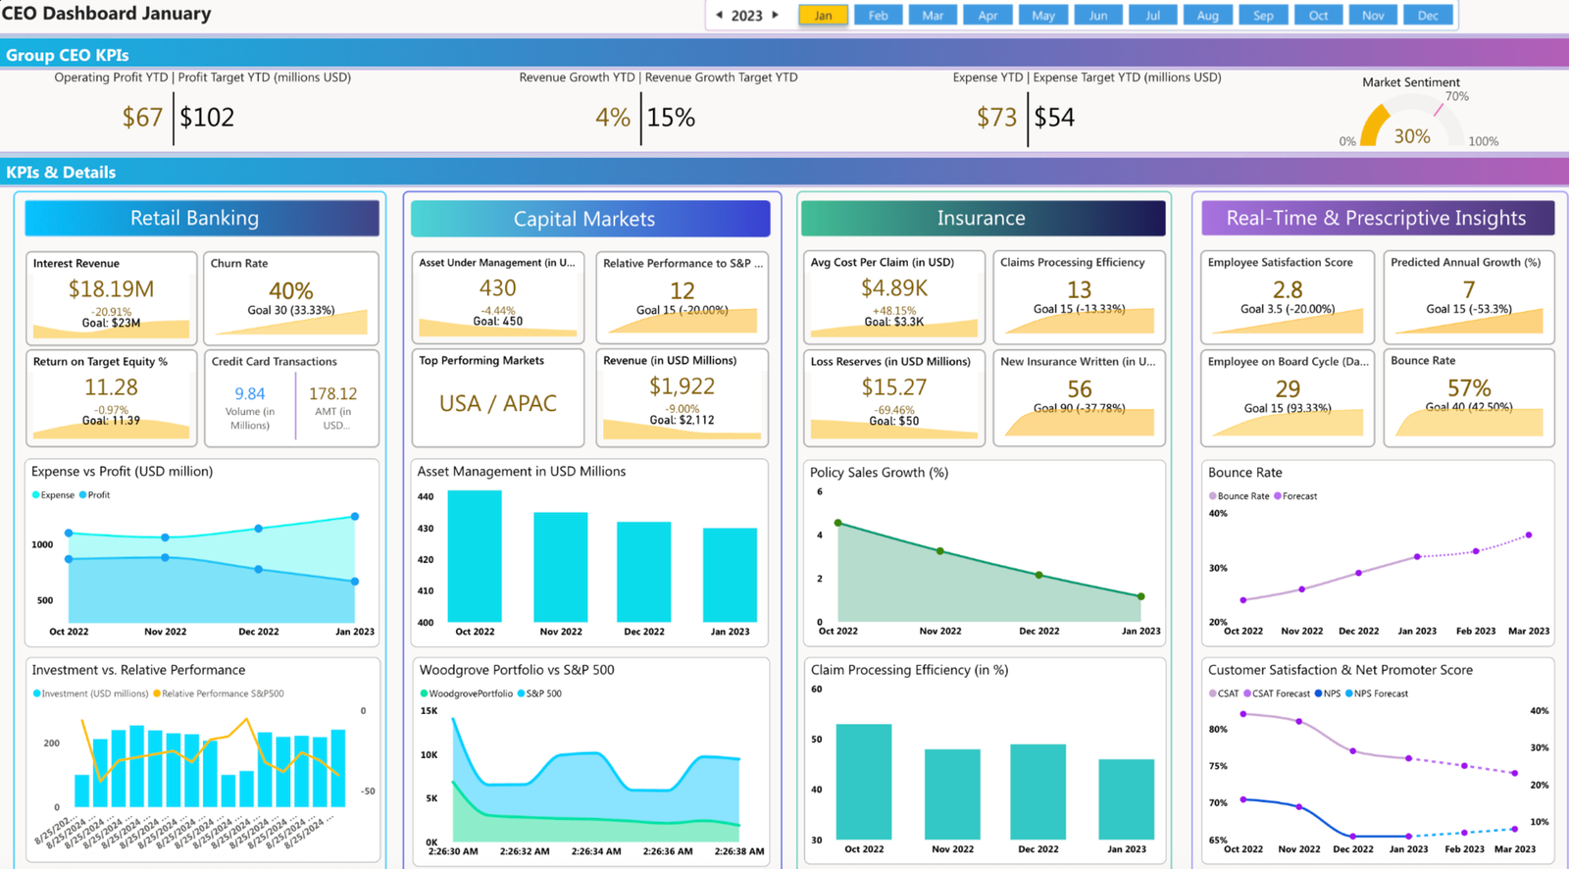Select the Bounce Rate 57% card

[1469, 397]
